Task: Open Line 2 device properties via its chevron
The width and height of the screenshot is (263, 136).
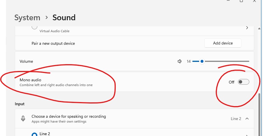Action: (x=247, y=135)
